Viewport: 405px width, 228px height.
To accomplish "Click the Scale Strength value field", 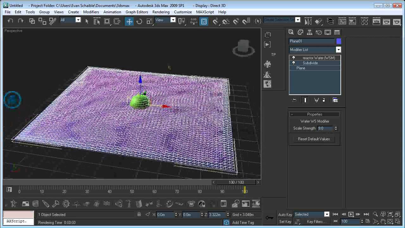I will (325, 128).
